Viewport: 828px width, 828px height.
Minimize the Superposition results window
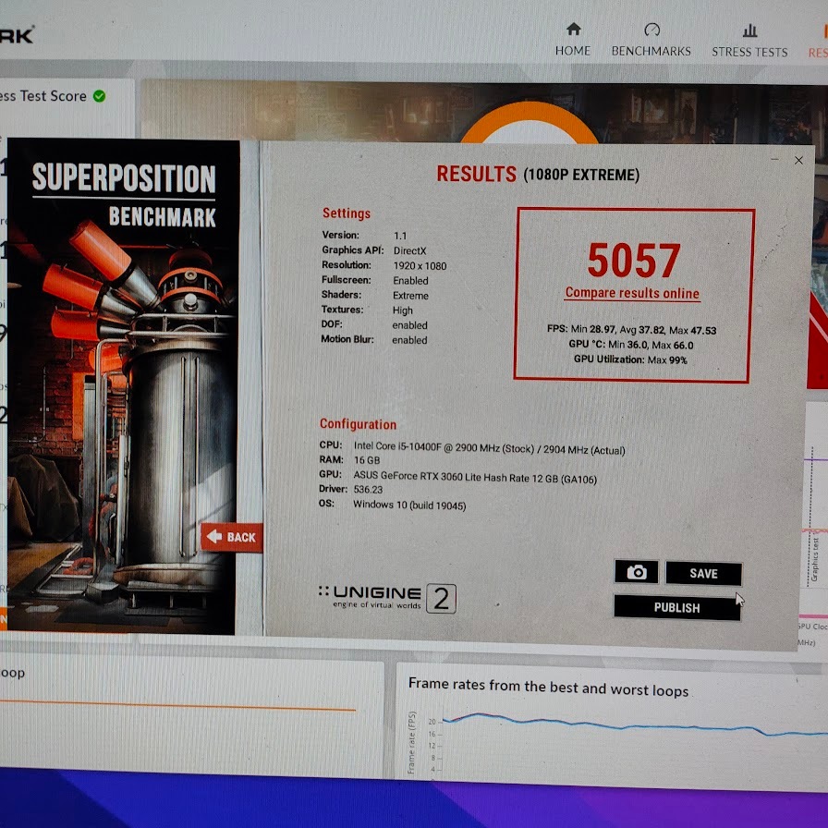click(774, 159)
